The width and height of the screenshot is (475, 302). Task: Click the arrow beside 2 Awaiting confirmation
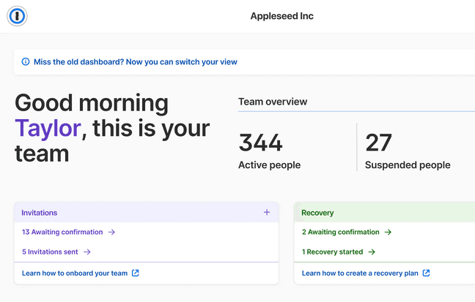389,233
